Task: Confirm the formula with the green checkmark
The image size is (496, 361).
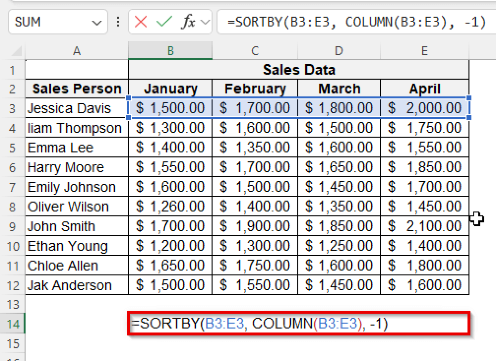Action: (x=164, y=22)
